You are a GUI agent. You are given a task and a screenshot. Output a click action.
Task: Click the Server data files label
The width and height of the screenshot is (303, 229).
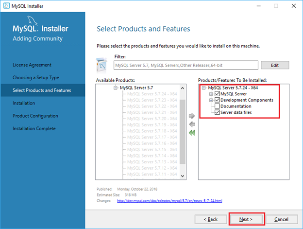(x=236, y=113)
